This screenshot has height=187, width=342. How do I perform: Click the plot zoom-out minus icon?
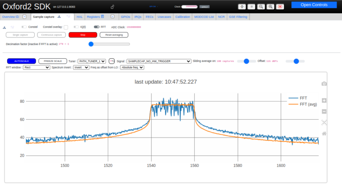tap(324, 111)
